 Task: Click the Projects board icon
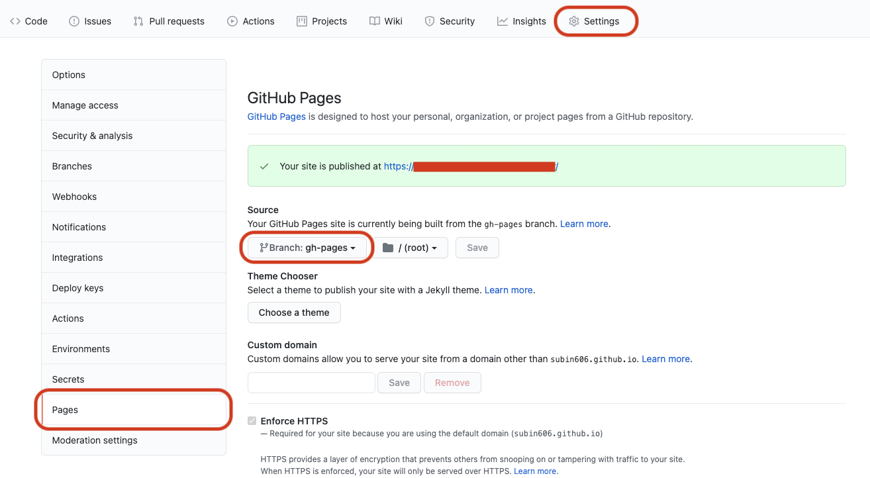[x=302, y=21]
